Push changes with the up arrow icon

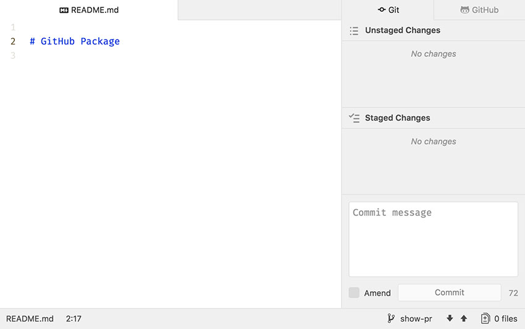point(464,318)
